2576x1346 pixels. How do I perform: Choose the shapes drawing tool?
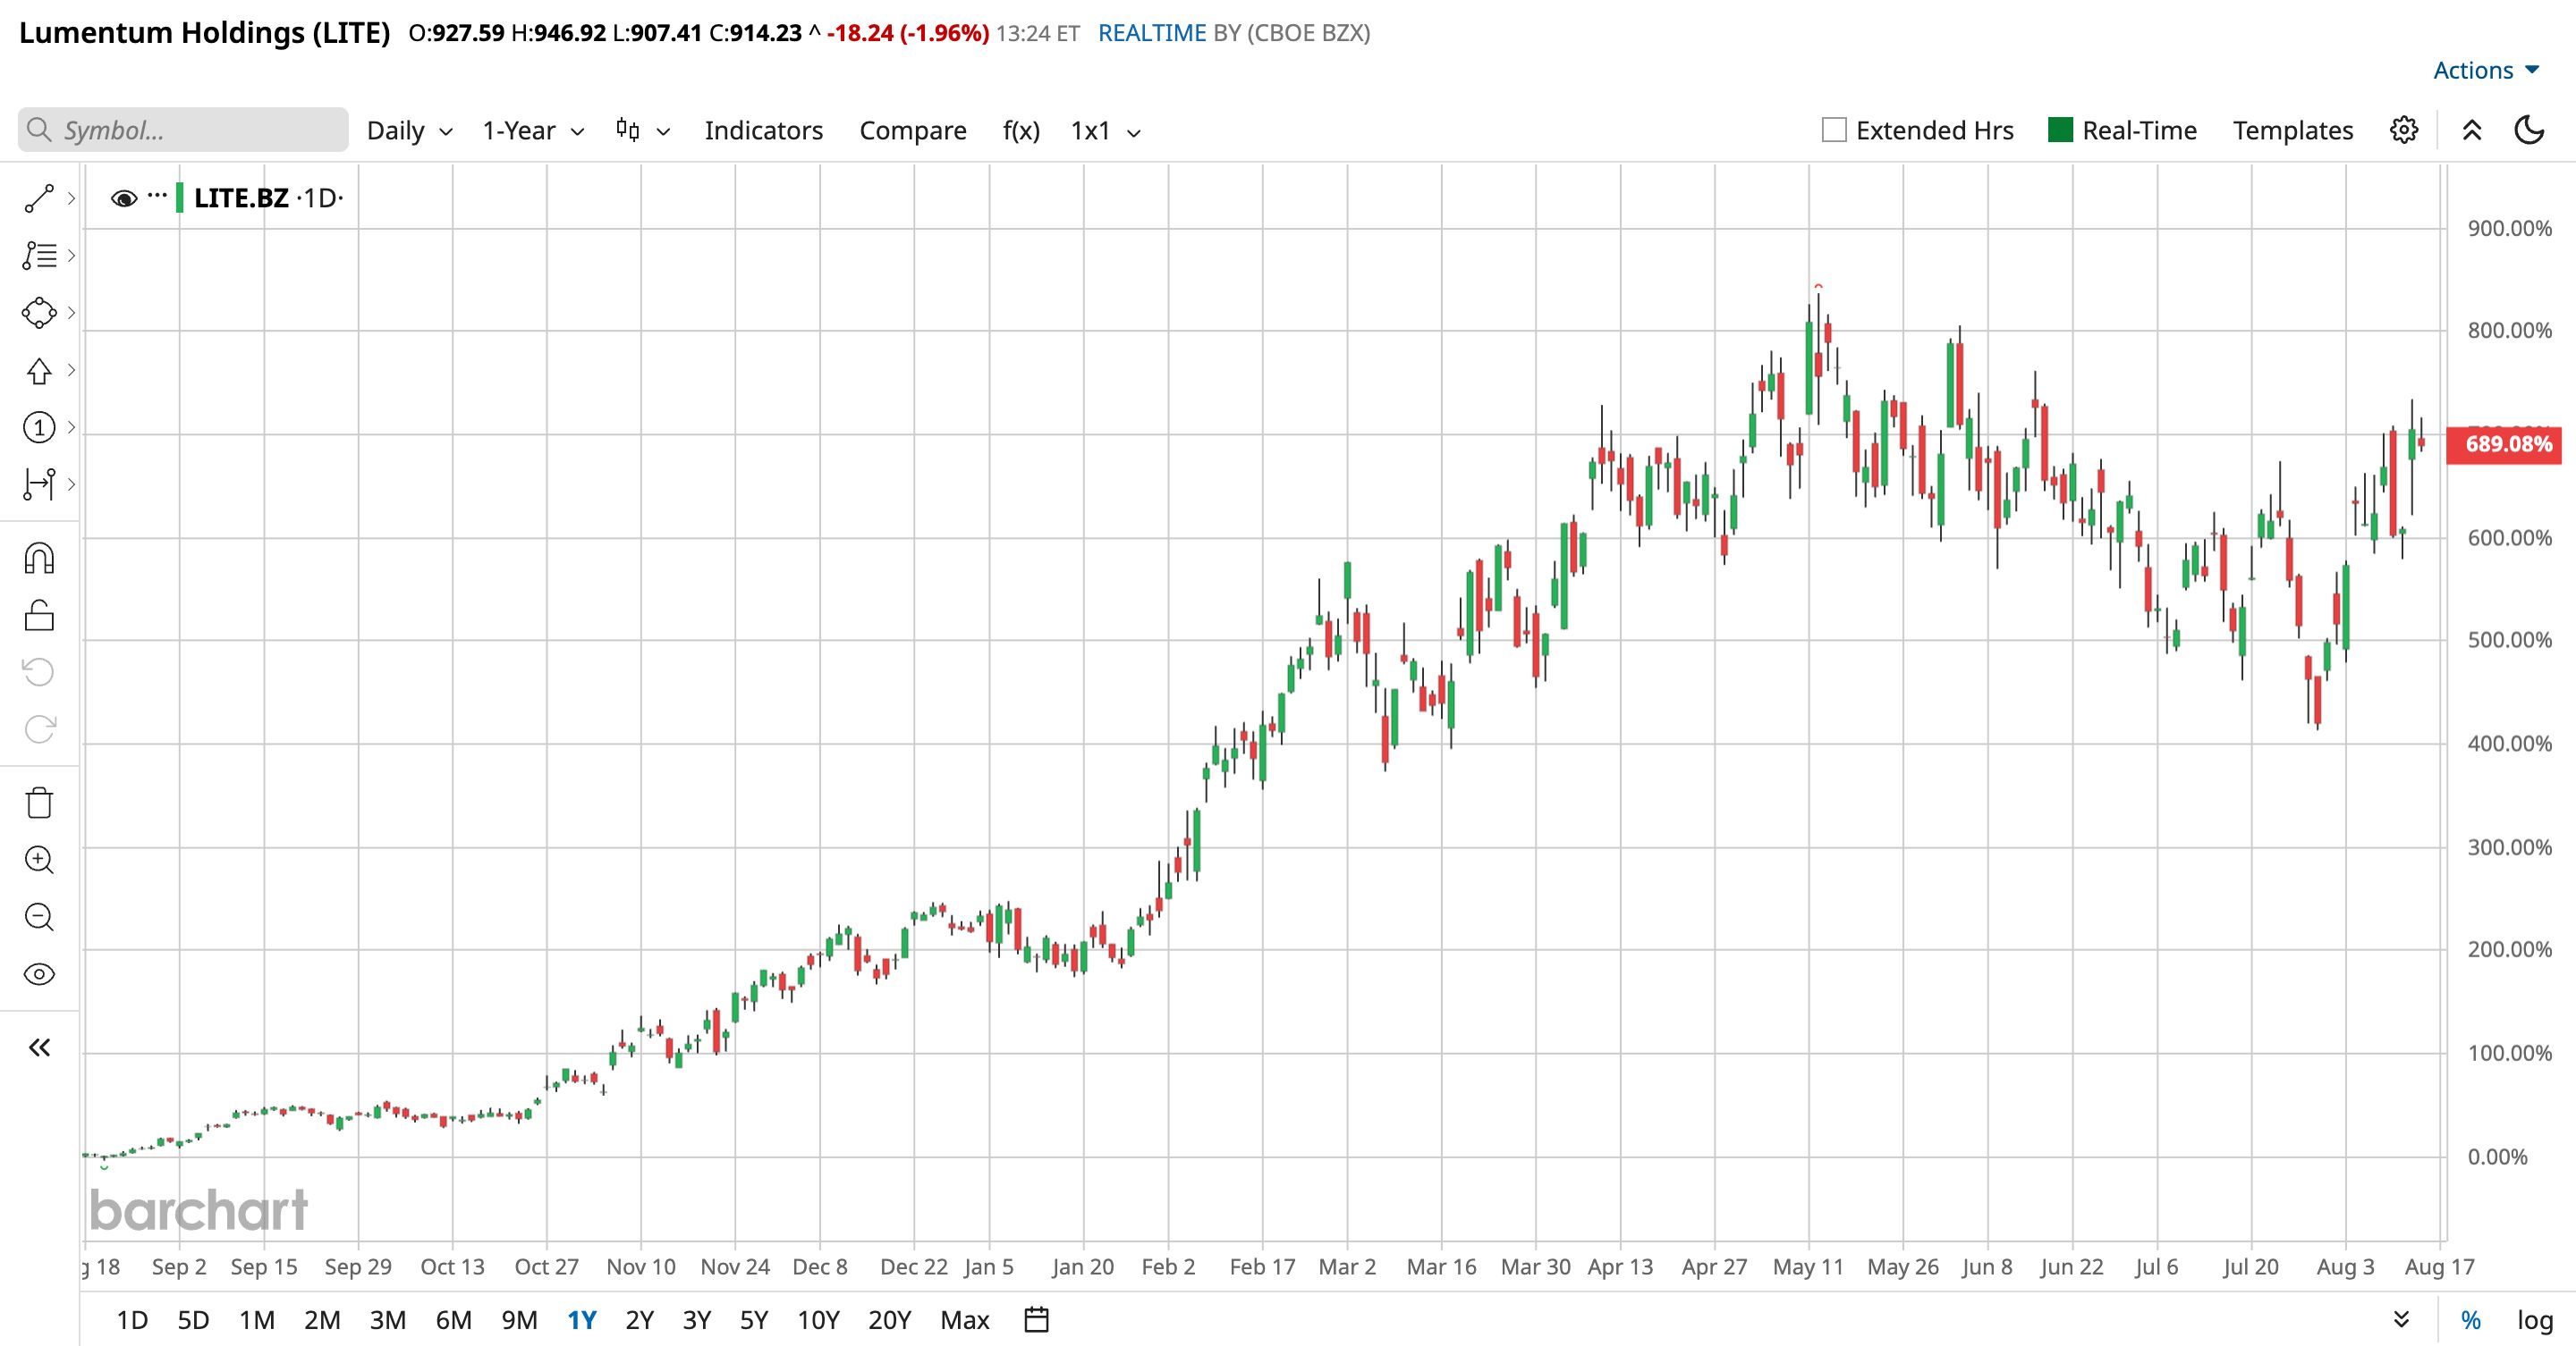39,313
